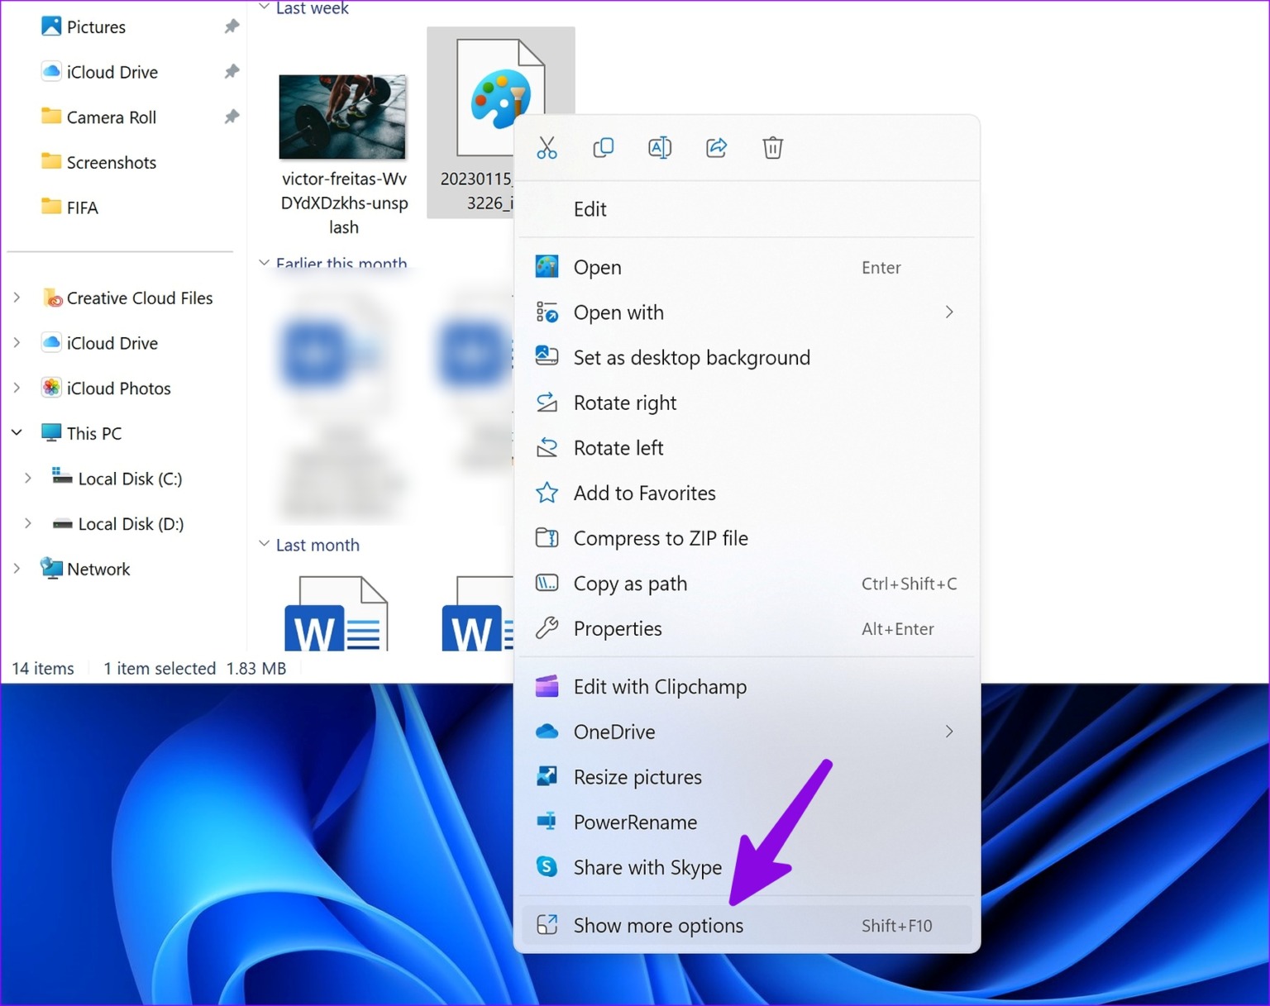This screenshot has height=1006, width=1270.
Task: Select Compress to ZIP file
Action: point(661,537)
